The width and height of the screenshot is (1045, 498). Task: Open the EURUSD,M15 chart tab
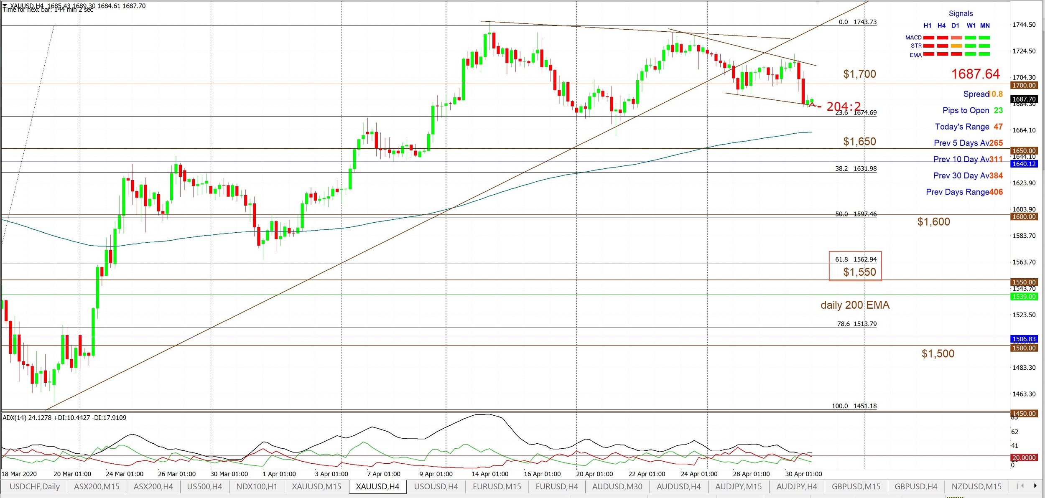coord(497,486)
